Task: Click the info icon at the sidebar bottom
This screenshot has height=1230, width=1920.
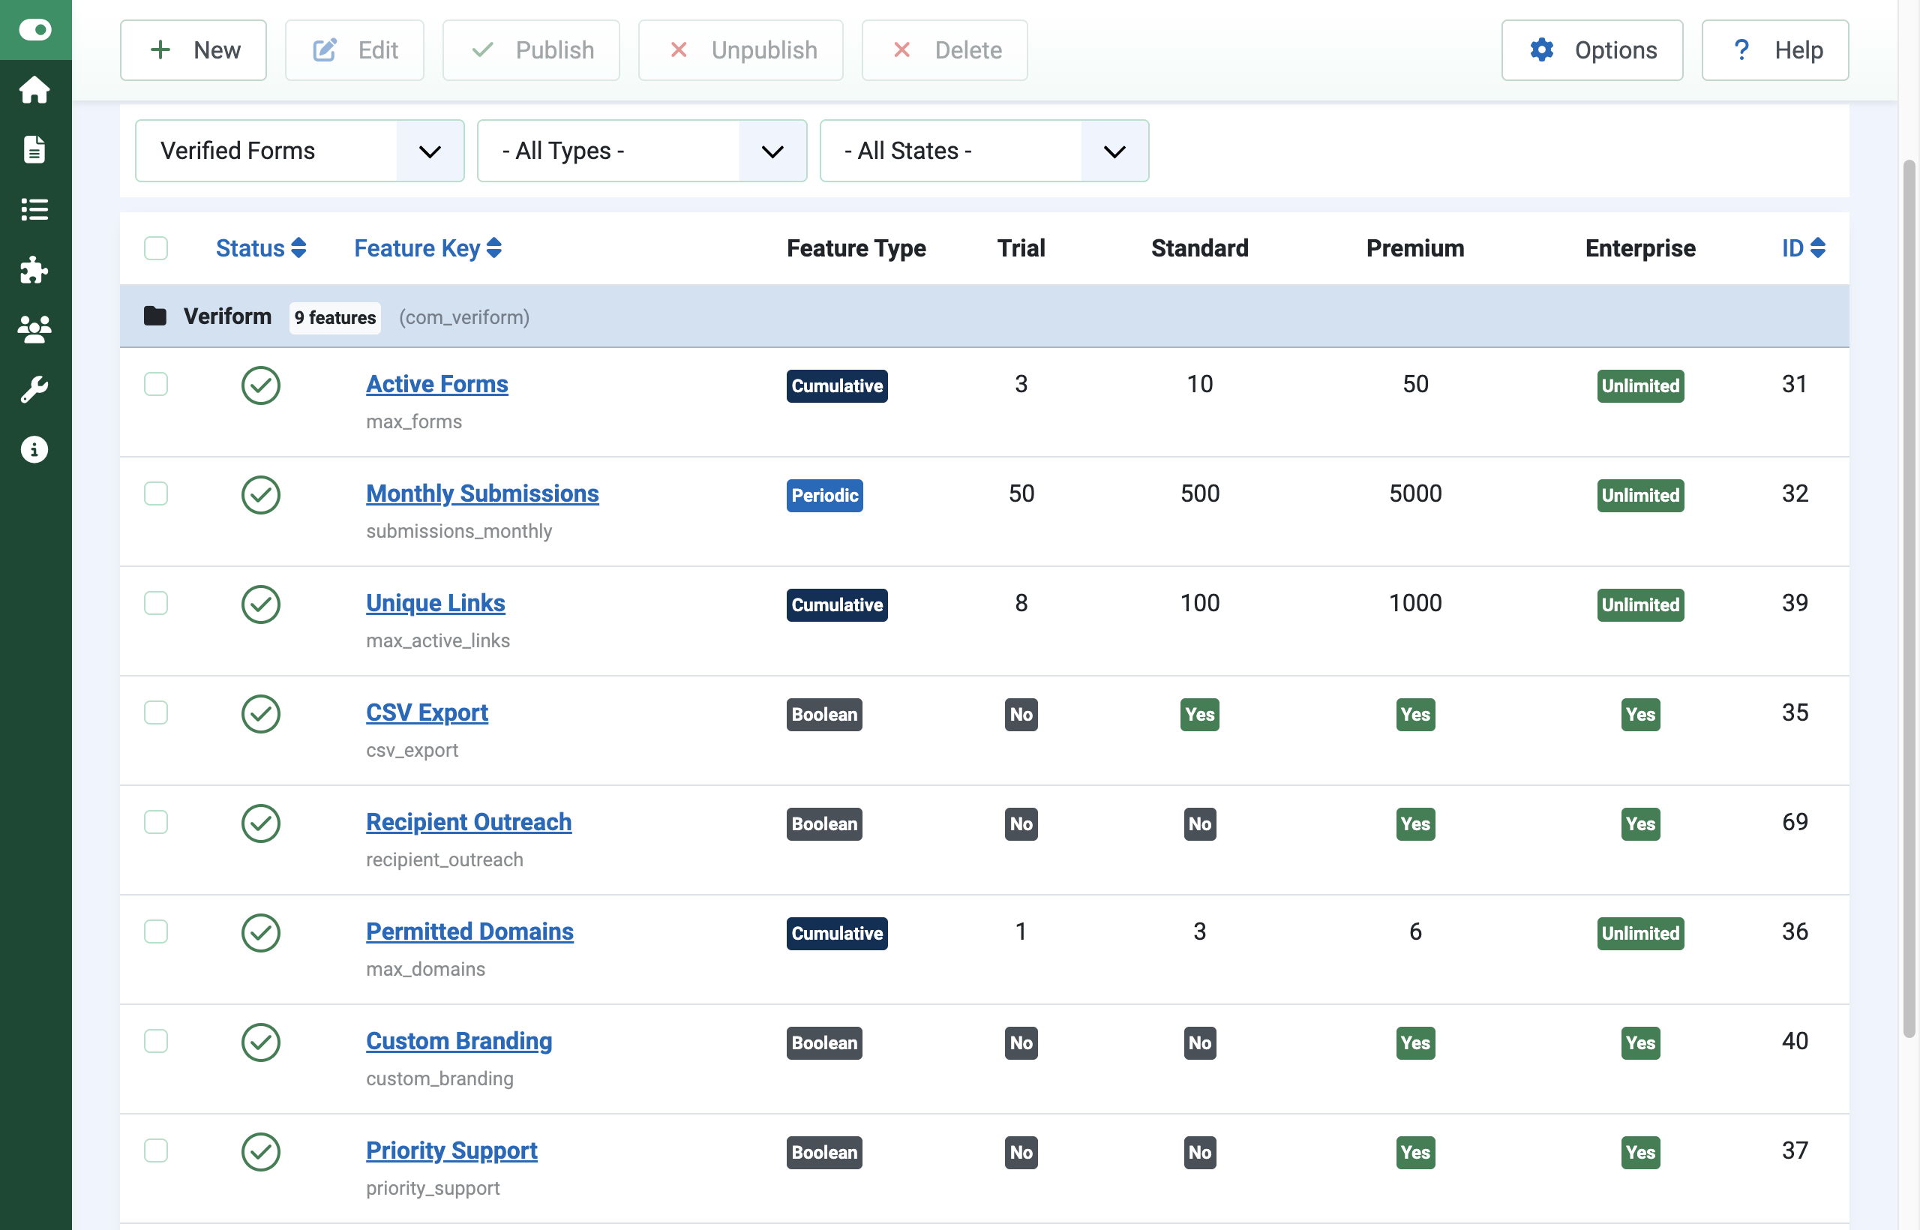Action: (x=35, y=450)
